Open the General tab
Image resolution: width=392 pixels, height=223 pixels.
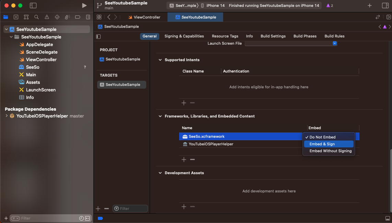[150, 36]
